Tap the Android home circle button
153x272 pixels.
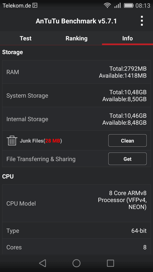76,263
